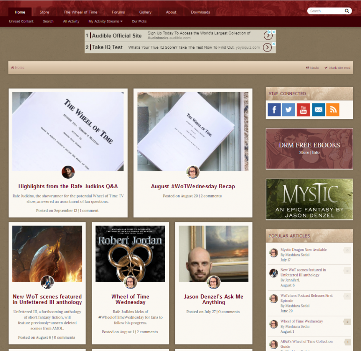
Task: Click author avatar on Rafe Judkins Q&A card
Action: (x=68, y=172)
